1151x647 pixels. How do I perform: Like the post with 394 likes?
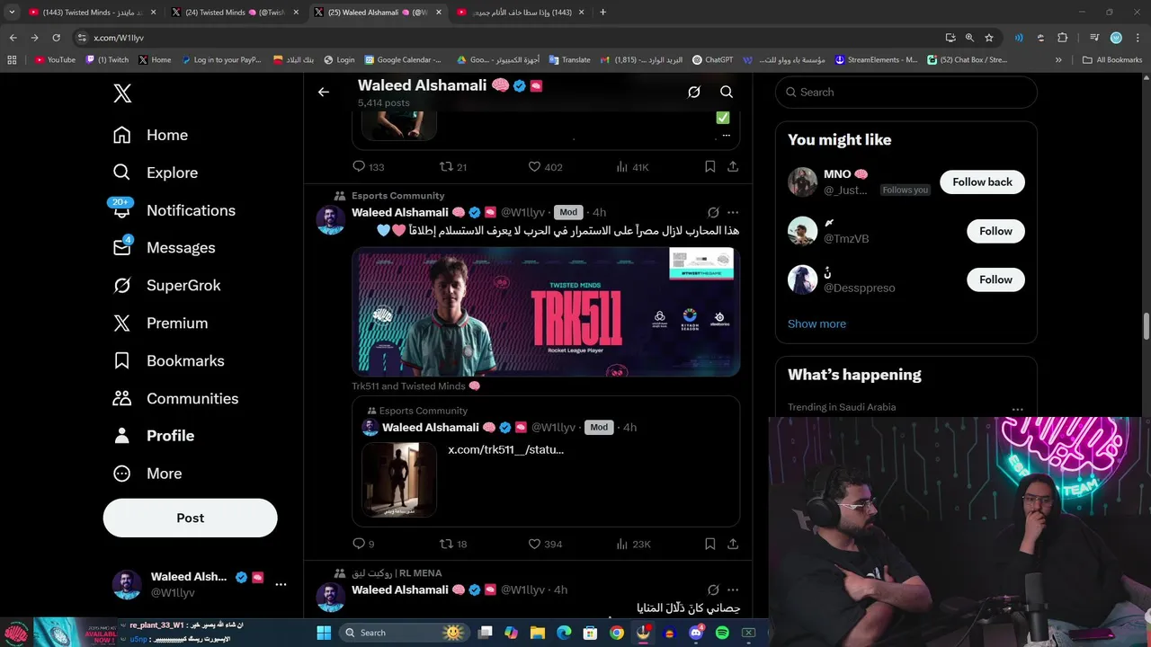[x=545, y=544]
